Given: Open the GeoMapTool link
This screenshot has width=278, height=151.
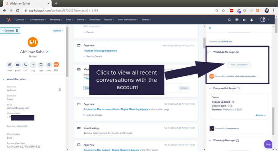Looking at the screenshot, I should point(226,42).
